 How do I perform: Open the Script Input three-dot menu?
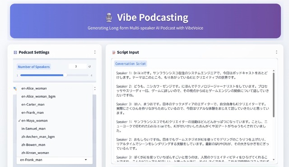[276, 52]
